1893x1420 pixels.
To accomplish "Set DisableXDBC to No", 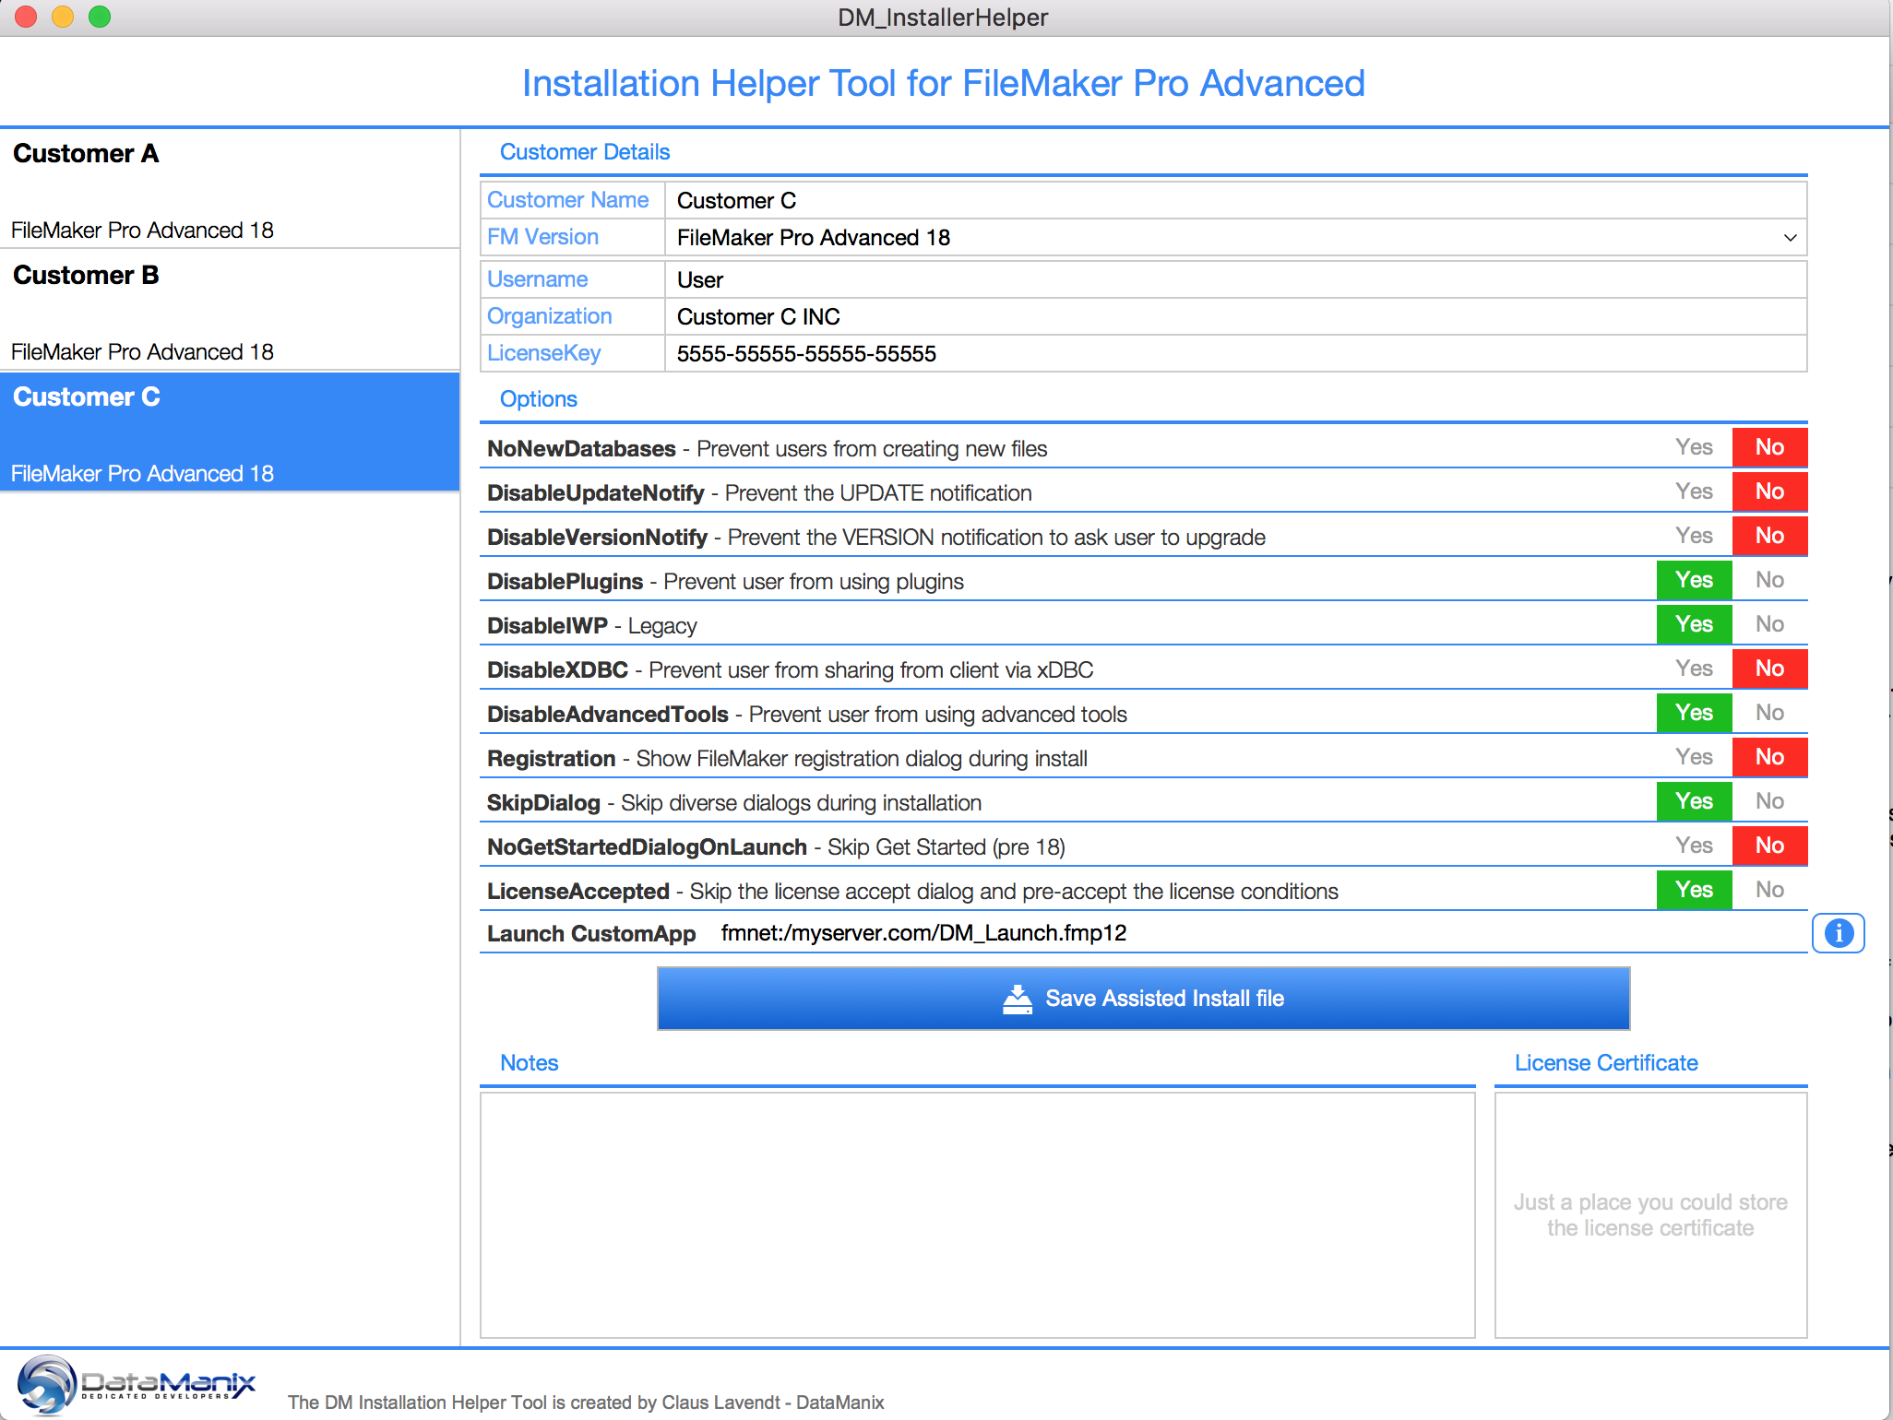I will tap(1769, 669).
